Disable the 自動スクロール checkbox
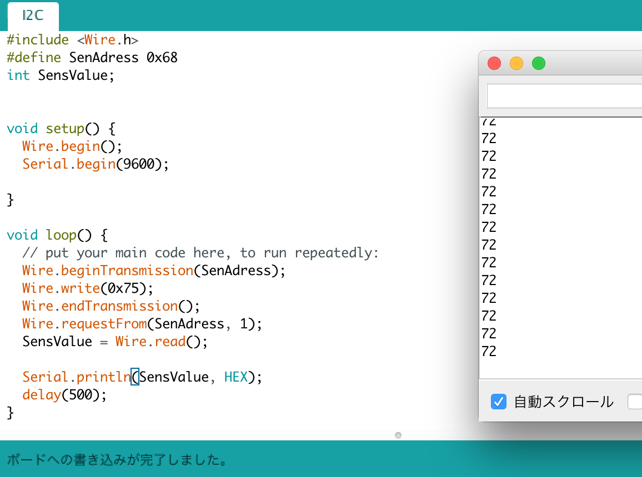Image resolution: width=642 pixels, height=477 pixels. pos(498,402)
